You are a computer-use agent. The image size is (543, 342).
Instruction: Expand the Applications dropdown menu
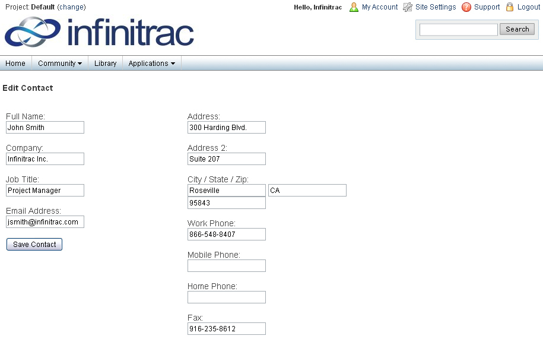(x=152, y=64)
